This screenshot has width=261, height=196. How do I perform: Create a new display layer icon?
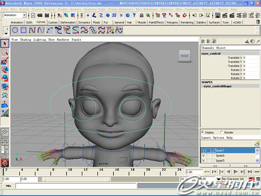point(257,144)
